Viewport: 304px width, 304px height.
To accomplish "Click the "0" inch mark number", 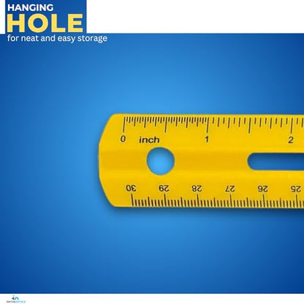I will click(x=123, y=139).
